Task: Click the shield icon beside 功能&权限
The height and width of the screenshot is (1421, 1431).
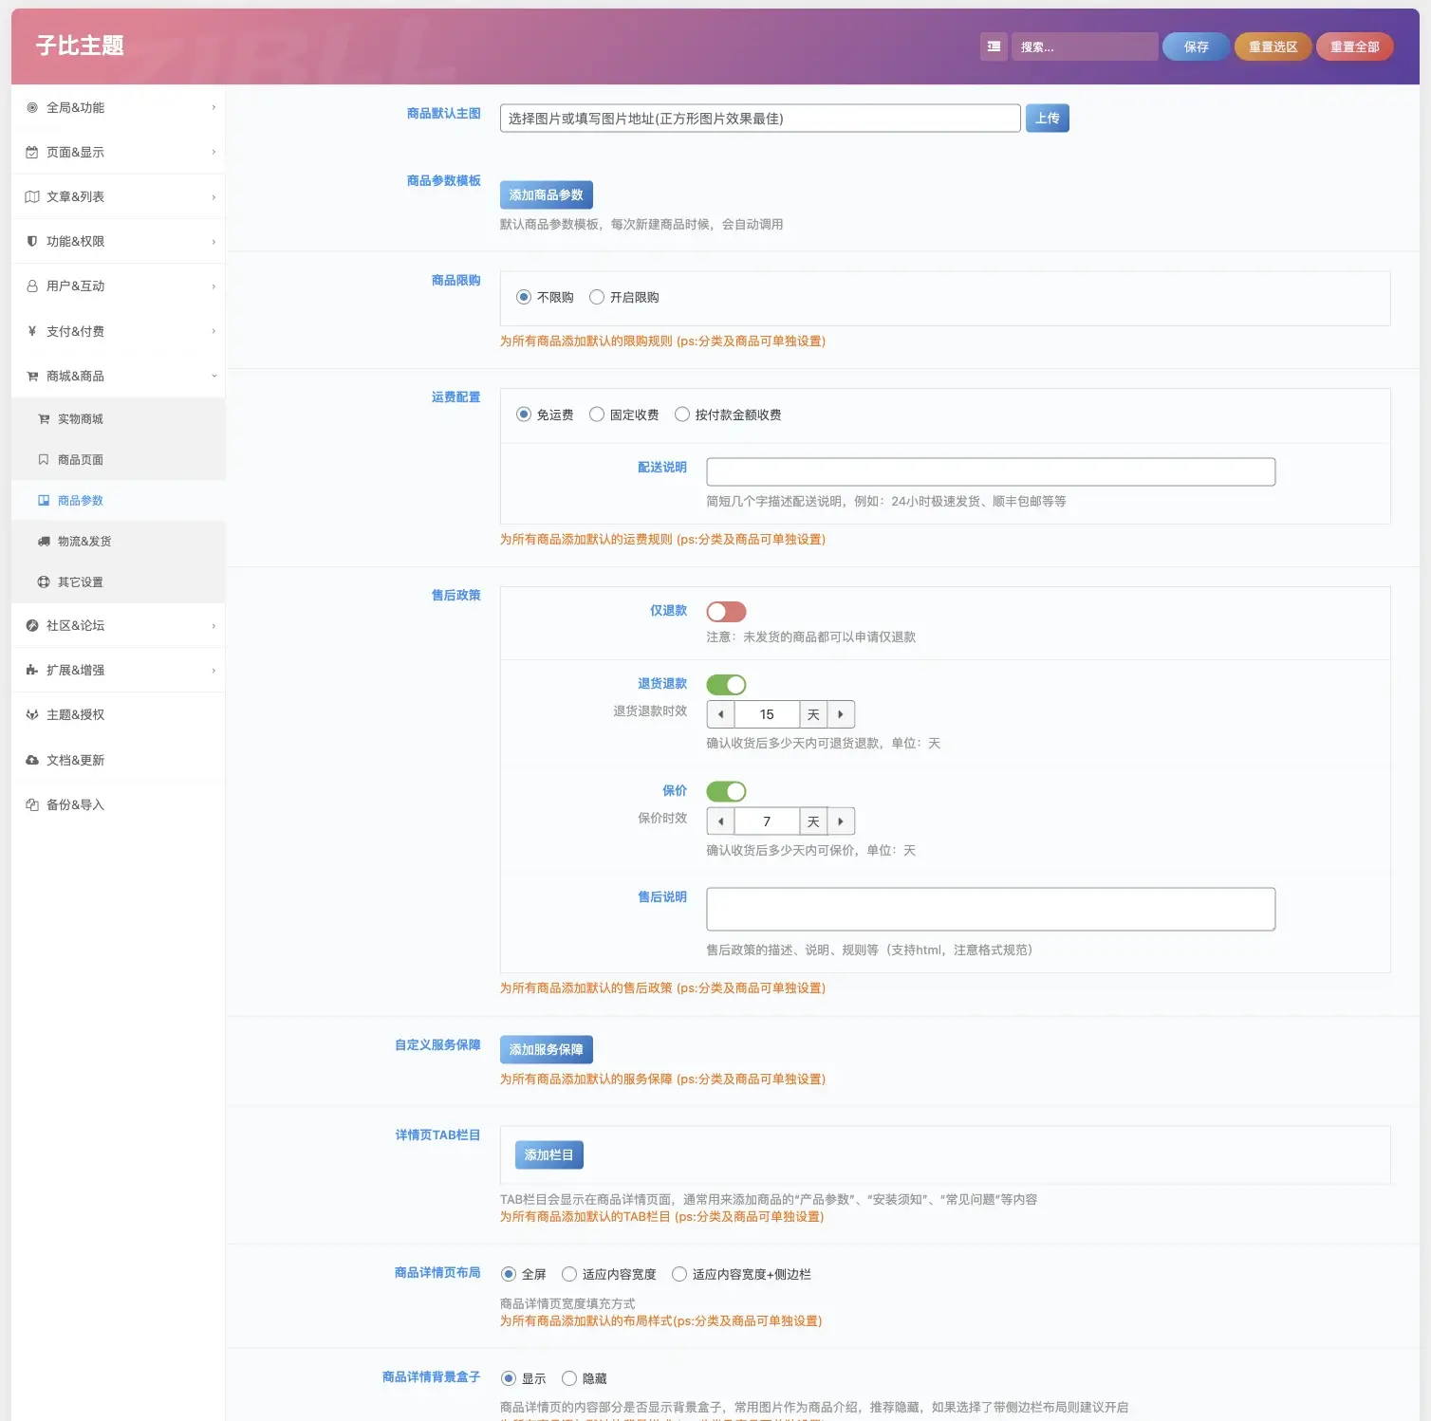Action: click(32, 242)
